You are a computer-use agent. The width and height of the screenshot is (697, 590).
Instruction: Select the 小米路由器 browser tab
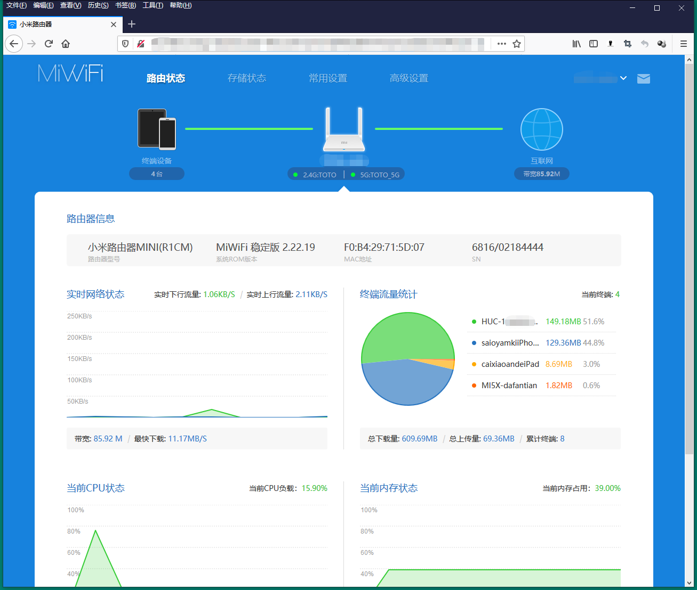63,24
